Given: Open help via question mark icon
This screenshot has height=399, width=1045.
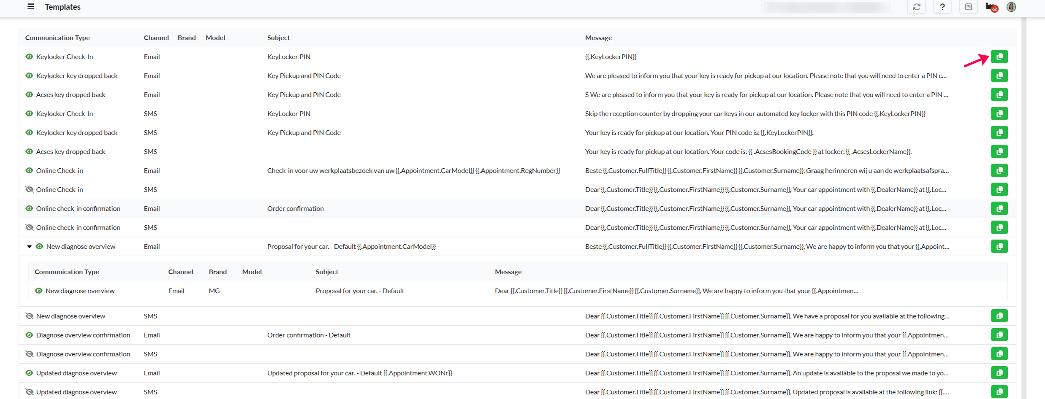Looking at the screenshot, I should click(x=942, y=7).
